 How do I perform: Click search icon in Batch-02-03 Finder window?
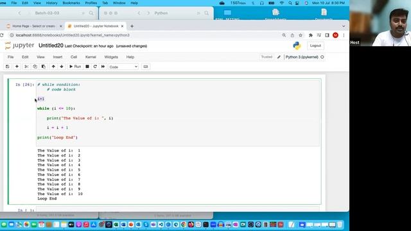91,13
